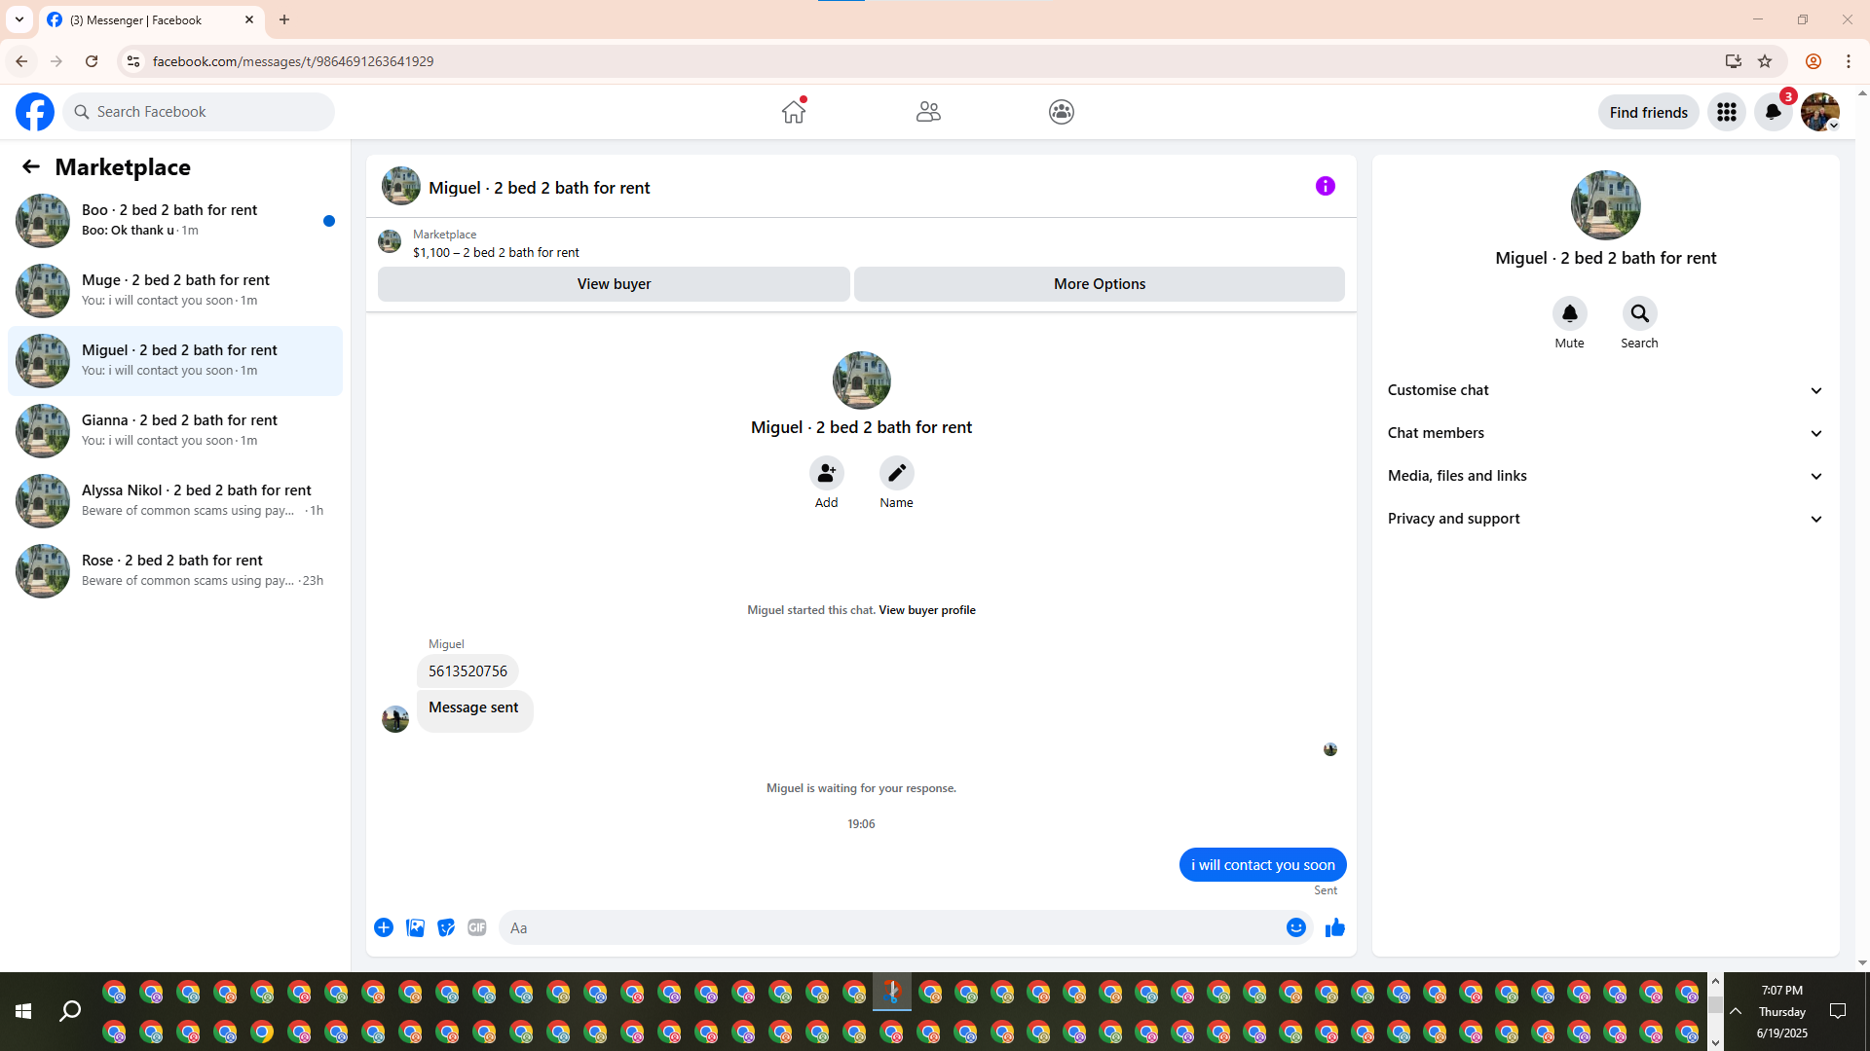Click the Find friends button
The height and width of the screenshot is (1051, 1870).
point(1648,112)
